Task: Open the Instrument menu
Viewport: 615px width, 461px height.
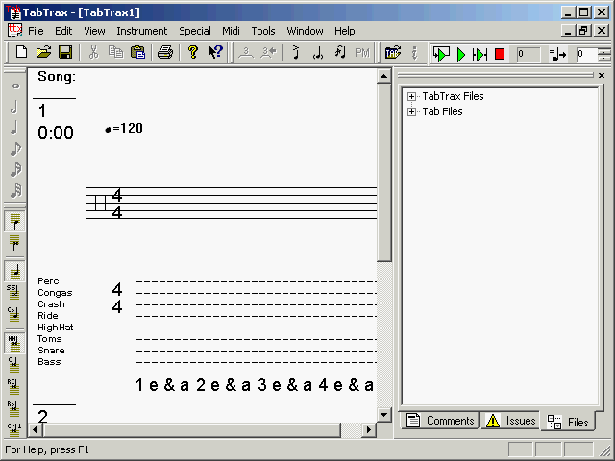Action: pyautogui.click(x=142, y=31)
